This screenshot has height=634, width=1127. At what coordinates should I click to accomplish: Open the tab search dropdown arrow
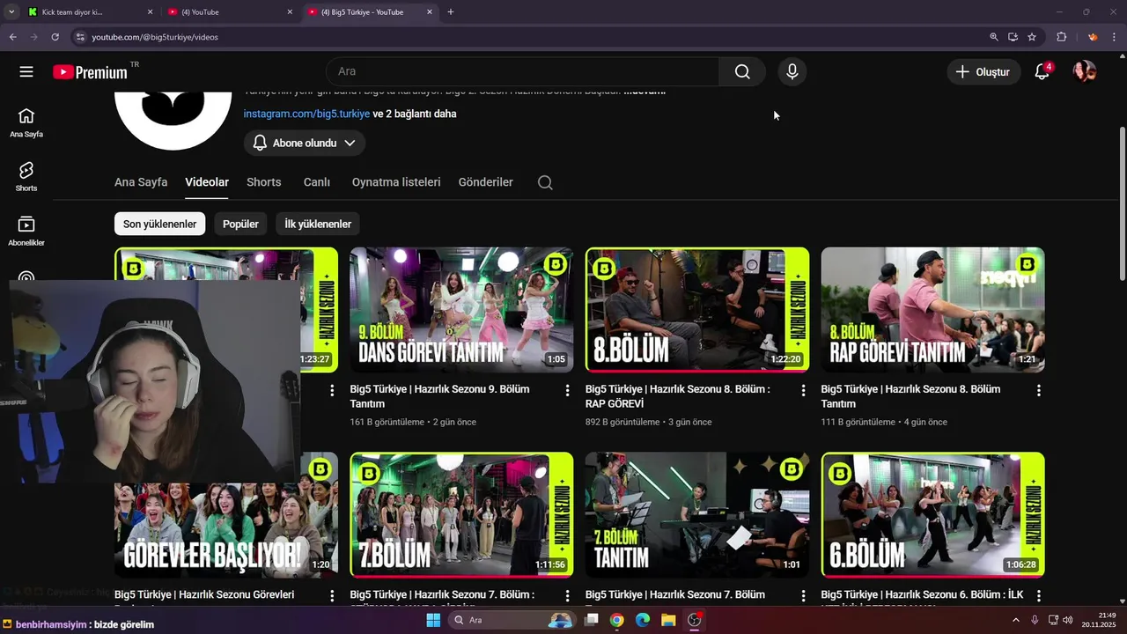pos(11,12)
